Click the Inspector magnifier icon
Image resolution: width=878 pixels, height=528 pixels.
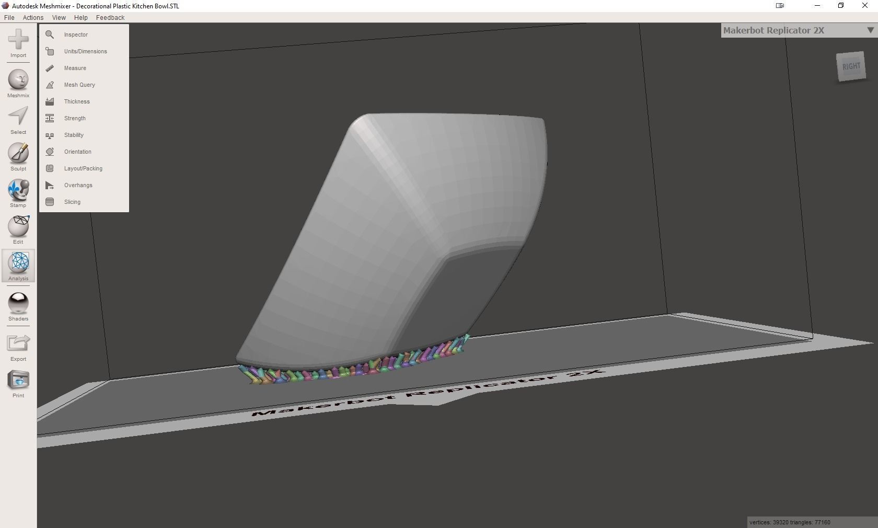pyautogui.click(x=50, y=35)
